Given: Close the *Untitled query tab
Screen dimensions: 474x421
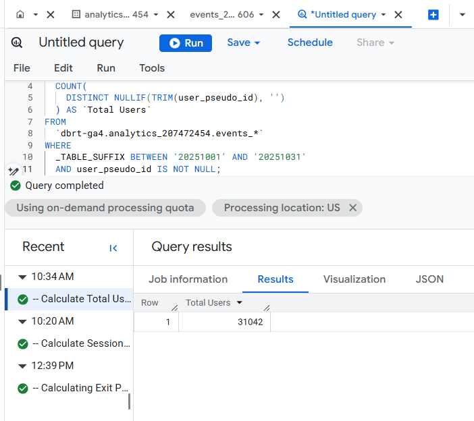Looking at the screenshot, I should pyautogui.click(x=398, y=14).
